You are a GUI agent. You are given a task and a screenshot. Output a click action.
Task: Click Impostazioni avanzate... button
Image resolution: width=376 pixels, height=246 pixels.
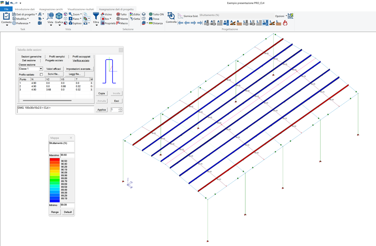coord(79,69)
